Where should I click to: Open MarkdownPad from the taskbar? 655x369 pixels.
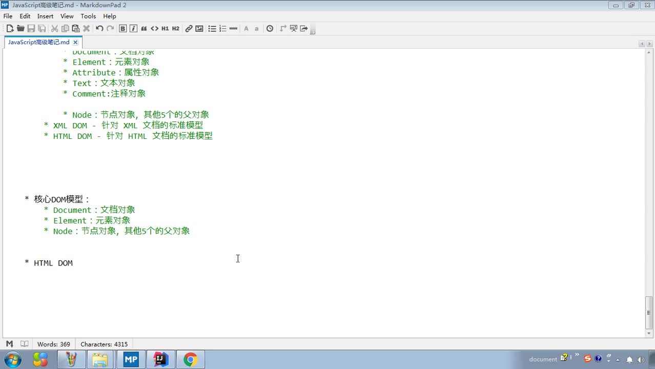(131, 359)
